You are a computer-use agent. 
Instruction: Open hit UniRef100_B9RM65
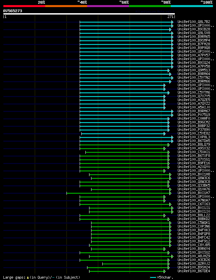point(194,37)
